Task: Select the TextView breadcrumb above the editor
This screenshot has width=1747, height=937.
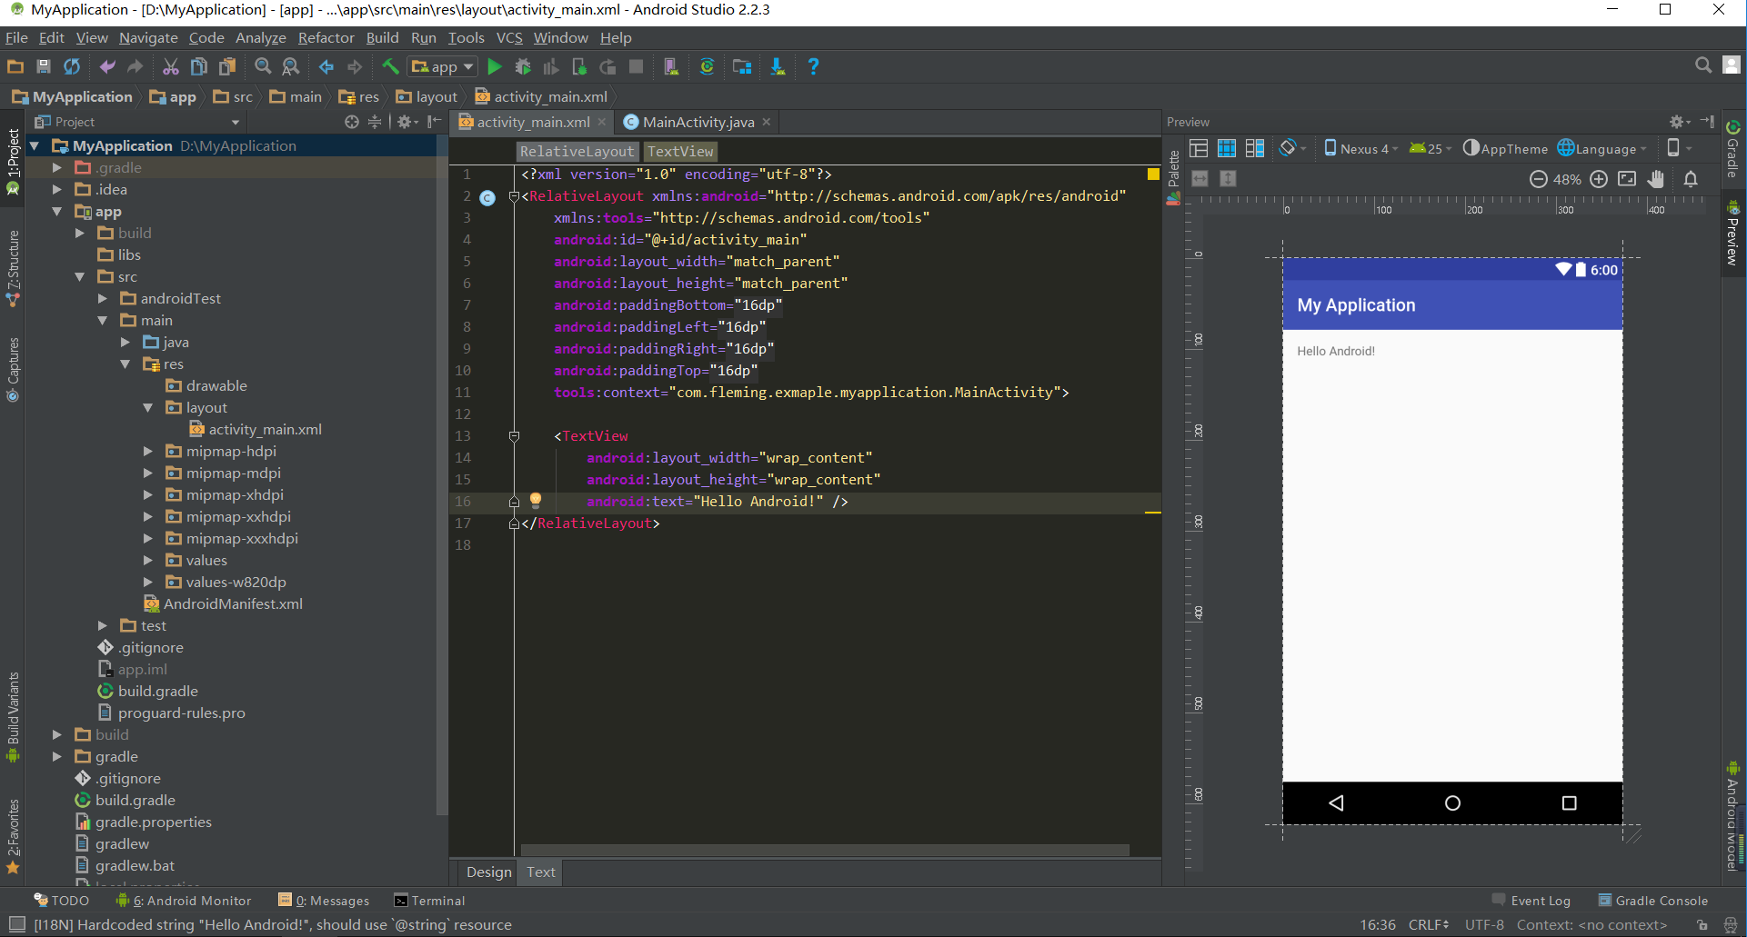Action: tap(679, 151)
